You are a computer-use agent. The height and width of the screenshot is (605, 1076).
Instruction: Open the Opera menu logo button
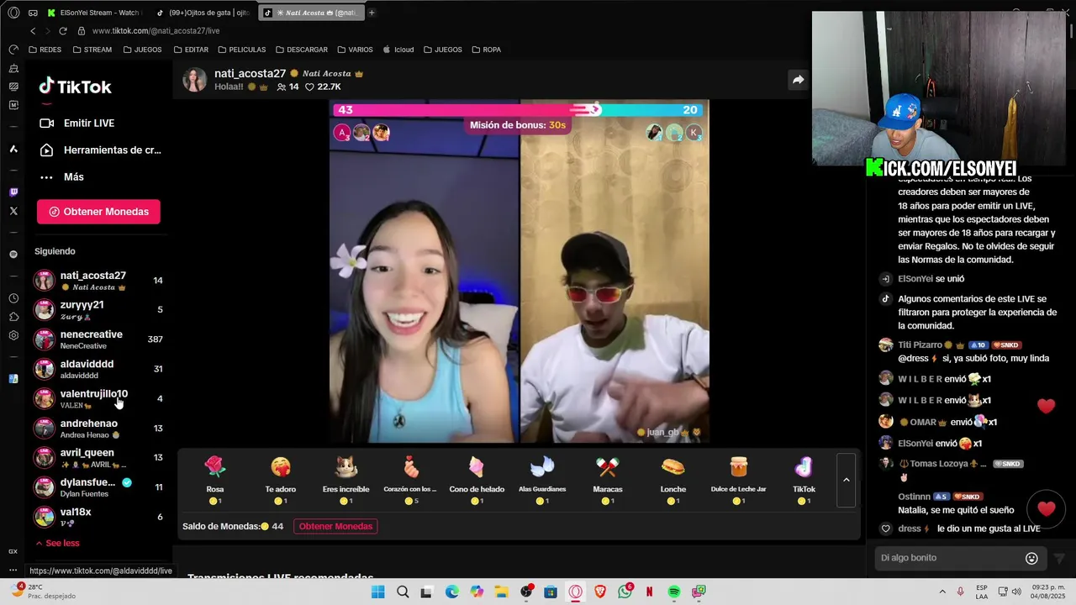[x=13, y=13]
